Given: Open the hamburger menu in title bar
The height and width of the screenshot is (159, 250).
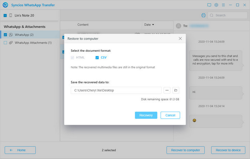Looking at the screenshot, I should pyautogui.click(x=223, y=5).
